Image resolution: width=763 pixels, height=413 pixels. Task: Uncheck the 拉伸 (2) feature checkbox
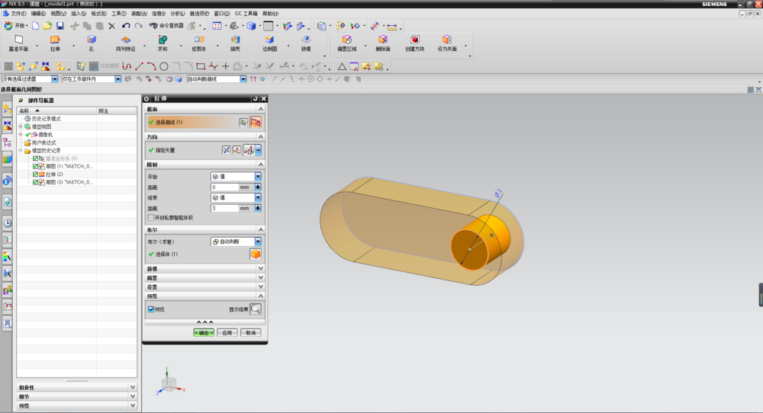(35, 174)
